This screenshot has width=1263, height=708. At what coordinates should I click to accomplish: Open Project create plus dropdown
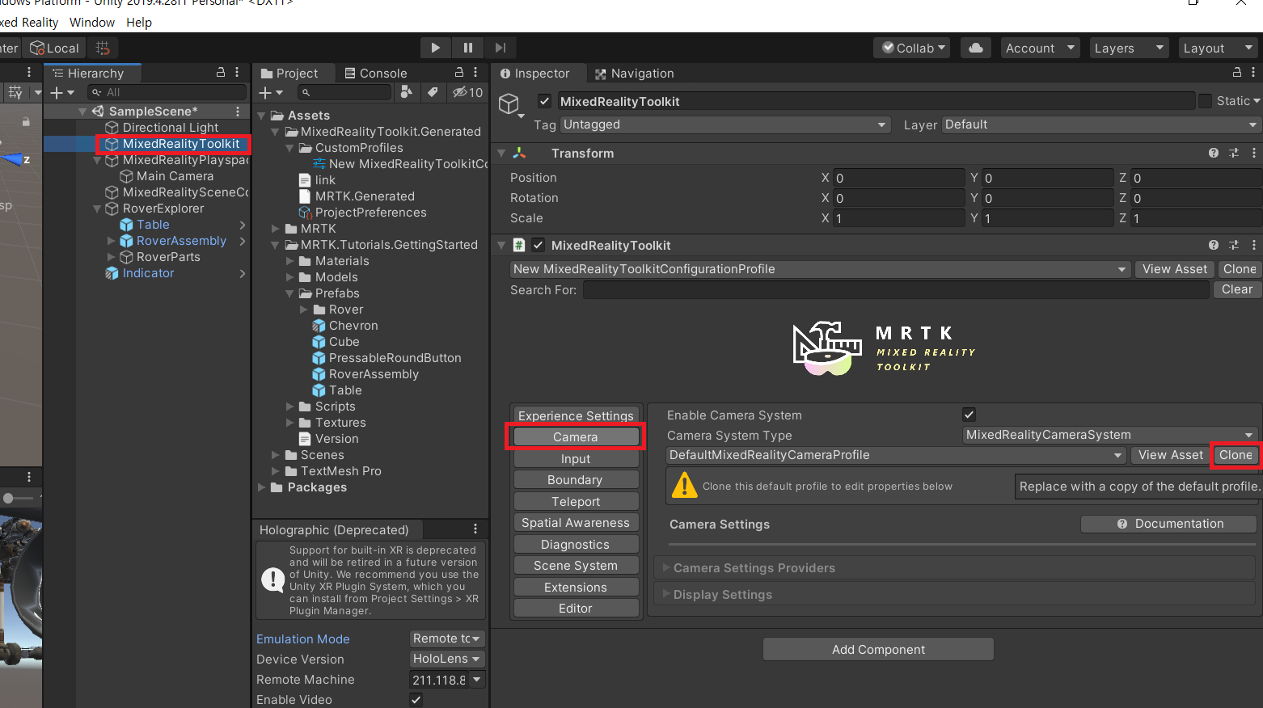click(270, 93)
